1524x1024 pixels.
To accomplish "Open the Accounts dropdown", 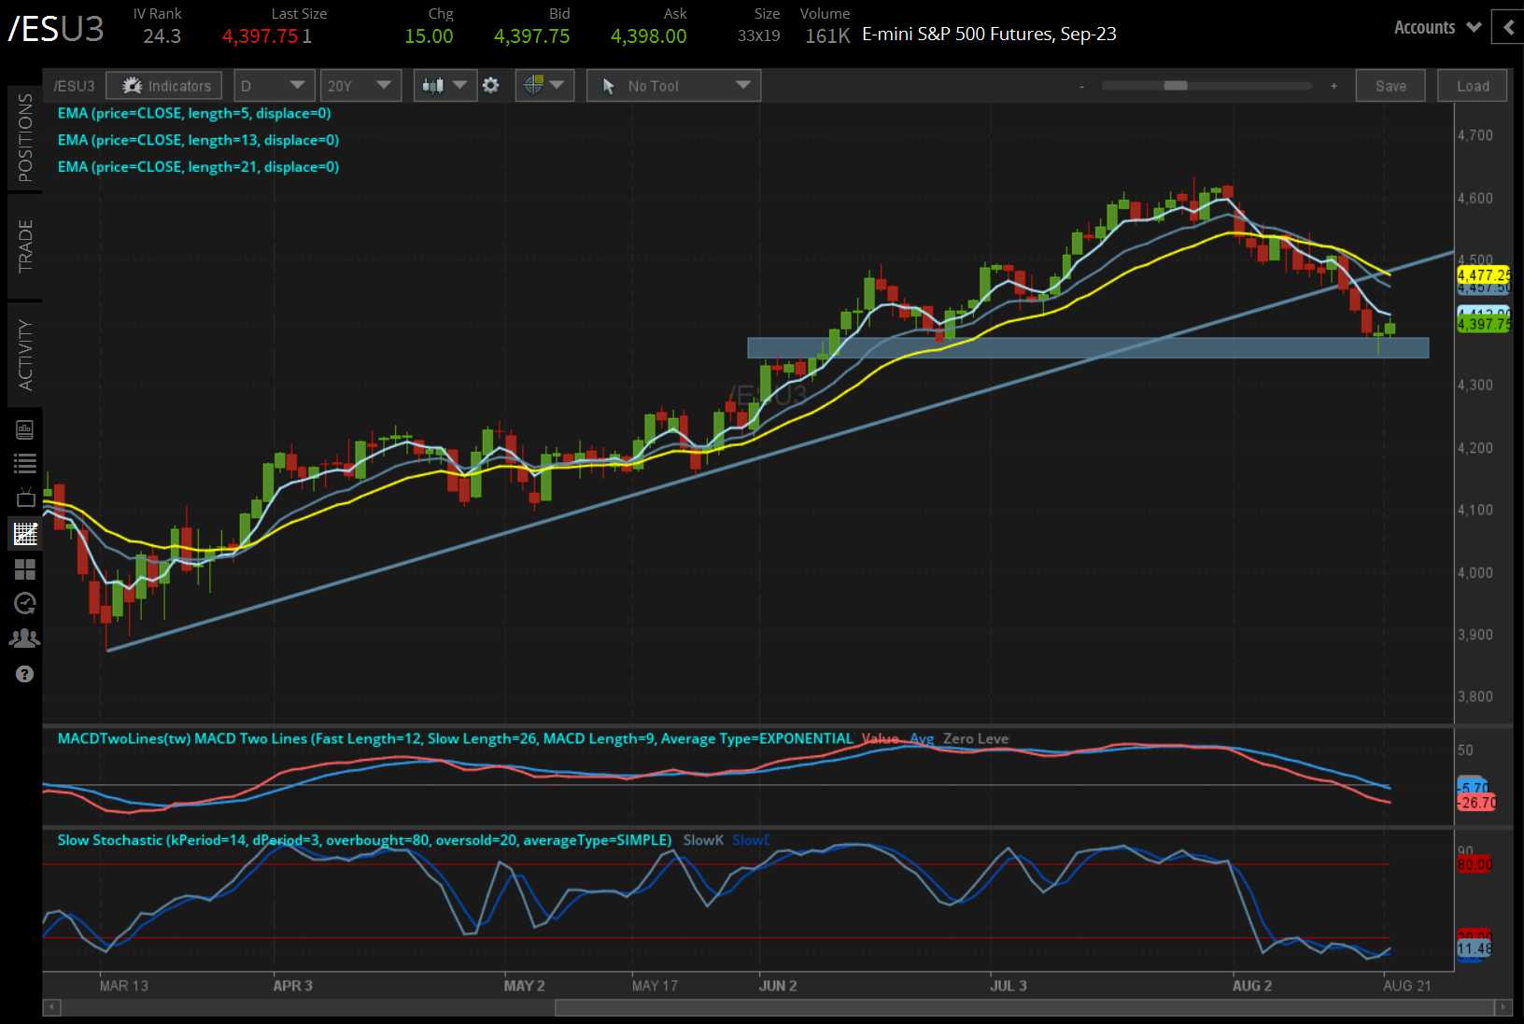I will [x=1433, y=27].
